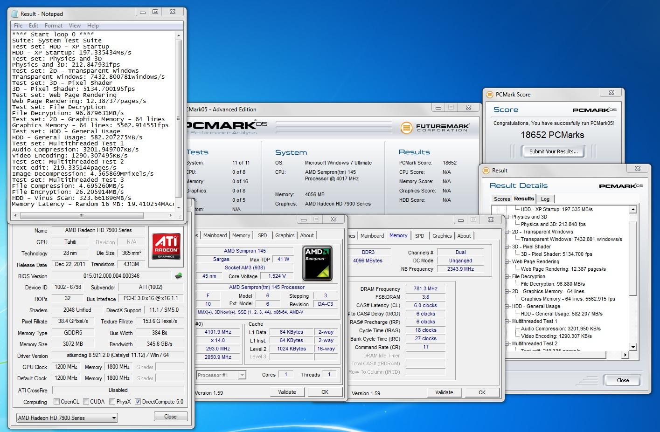The image size is (660, 432).
Task: Collapse the 2D - Graphics Memory - 64 lines node
Action: pos(507,291)
